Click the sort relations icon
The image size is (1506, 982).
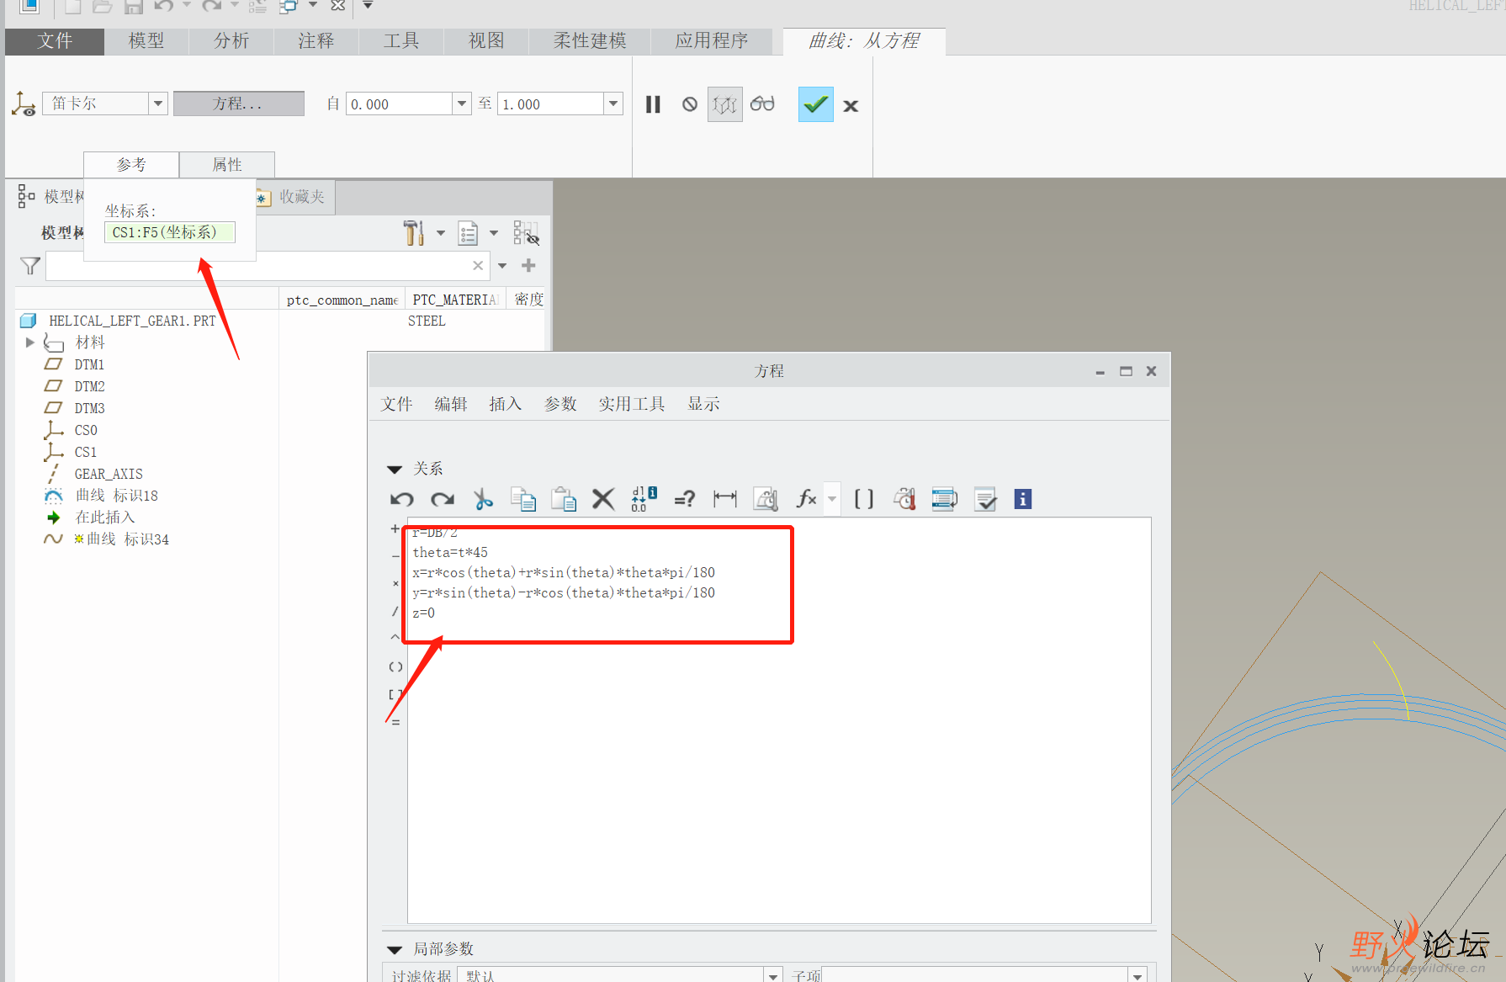(904, 499)
